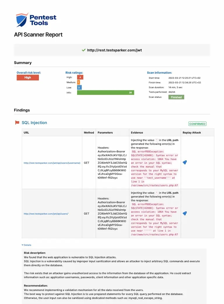Image resolution: width=224 pixels, height=304 pixels.
Task: Click the Replay Attack column header
Action: point(192,133)
